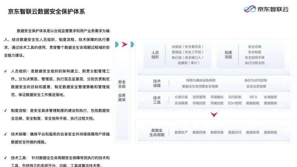Image resolution: width=297 pixels, height=167 pixels.
Task: Click 安全制度 in the diagram
Action: 255,52
